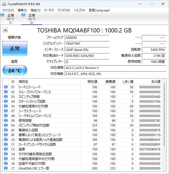The height and width of the screenshot is (174, 169).
Task: Open the ディスク(D) menu
Action: [64, 10]
